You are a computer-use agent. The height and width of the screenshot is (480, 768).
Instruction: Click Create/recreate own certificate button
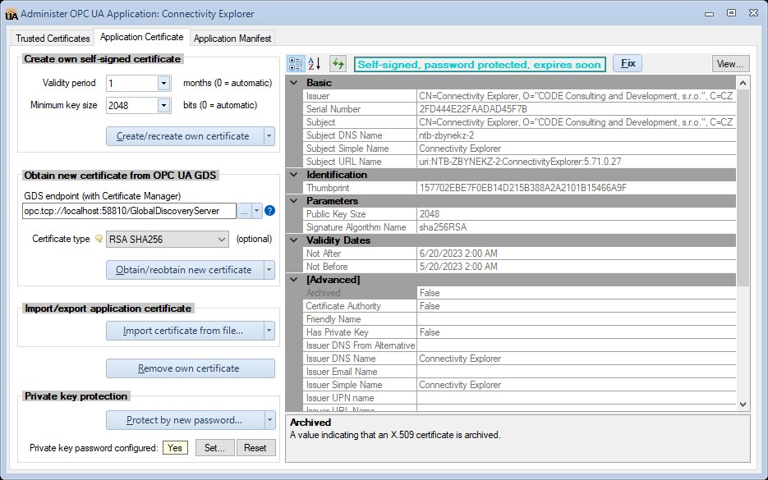point(185,136)
